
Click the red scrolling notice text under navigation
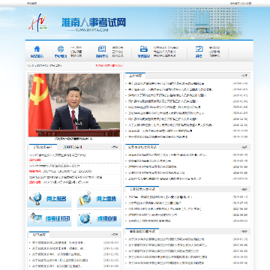click(x=109, y=65)
